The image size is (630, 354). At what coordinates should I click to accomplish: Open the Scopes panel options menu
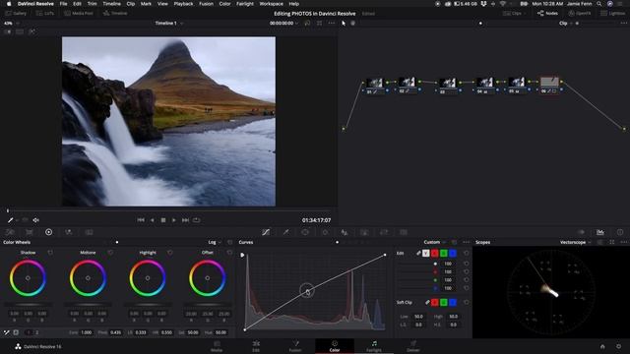tap(623, 242)
